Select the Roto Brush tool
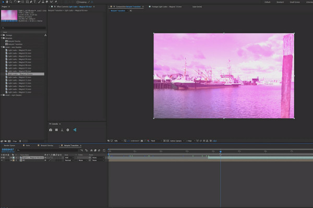 pyautogui.click(x=52, y=2)
